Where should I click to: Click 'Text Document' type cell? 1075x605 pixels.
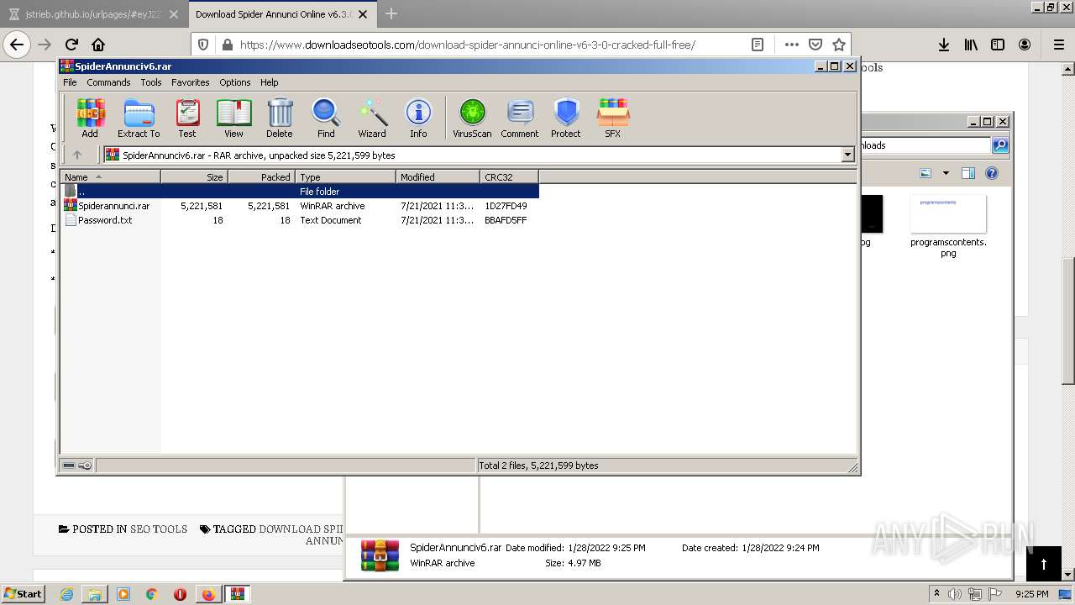coord(331,220)
